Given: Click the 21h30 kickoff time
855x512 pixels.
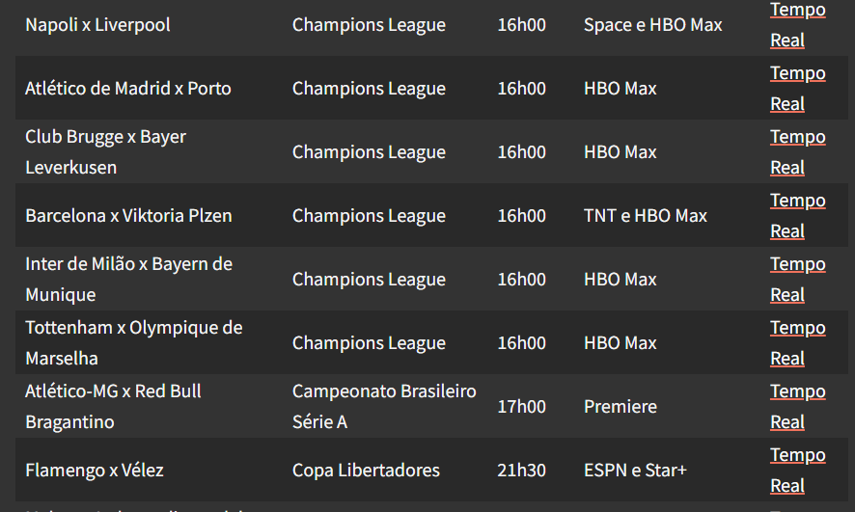Looking at the screenshot, I should click(521, 471).
